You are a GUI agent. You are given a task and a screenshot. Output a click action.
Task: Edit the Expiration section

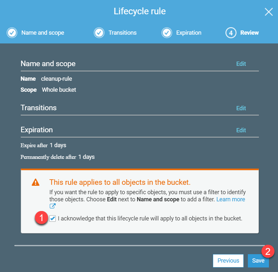(241, 130)
